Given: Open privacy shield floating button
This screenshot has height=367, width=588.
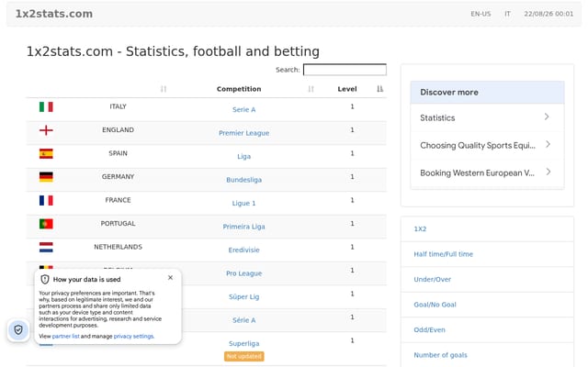Looking at the screenshot, I should 18,330.
